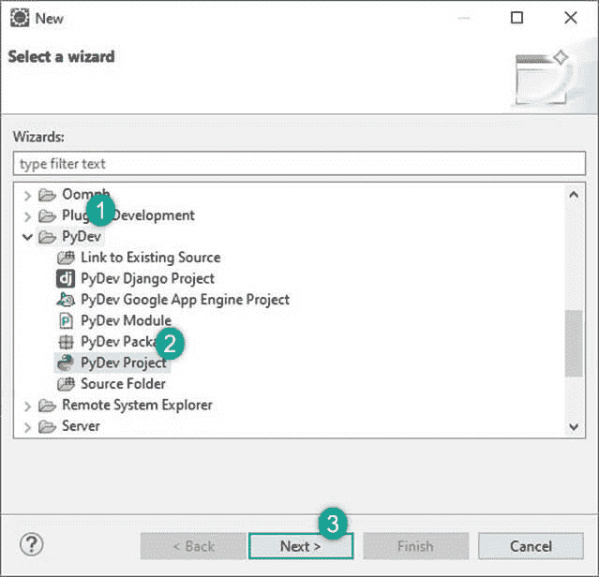
Task: Click the PyDev Module P icon
Action: click(x=66, y=320)
